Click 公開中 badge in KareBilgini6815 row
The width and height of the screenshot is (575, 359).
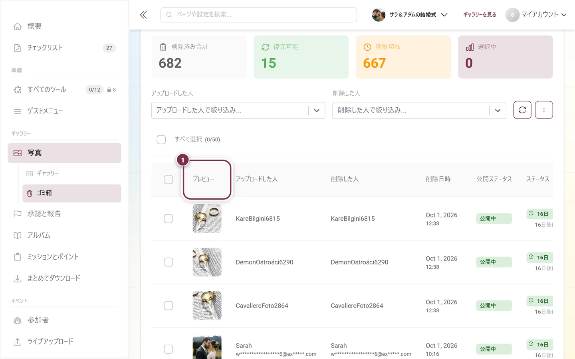point(494,219)
